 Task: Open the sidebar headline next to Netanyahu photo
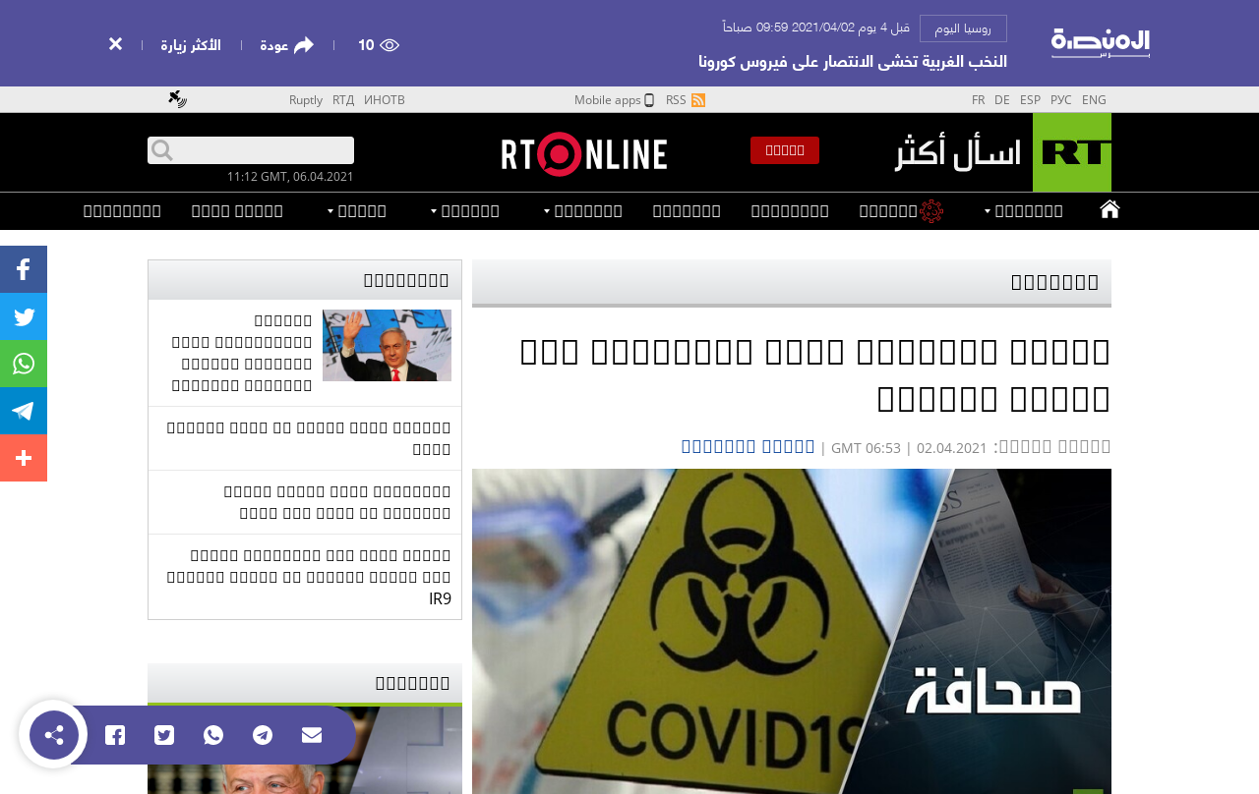point(242,353)
